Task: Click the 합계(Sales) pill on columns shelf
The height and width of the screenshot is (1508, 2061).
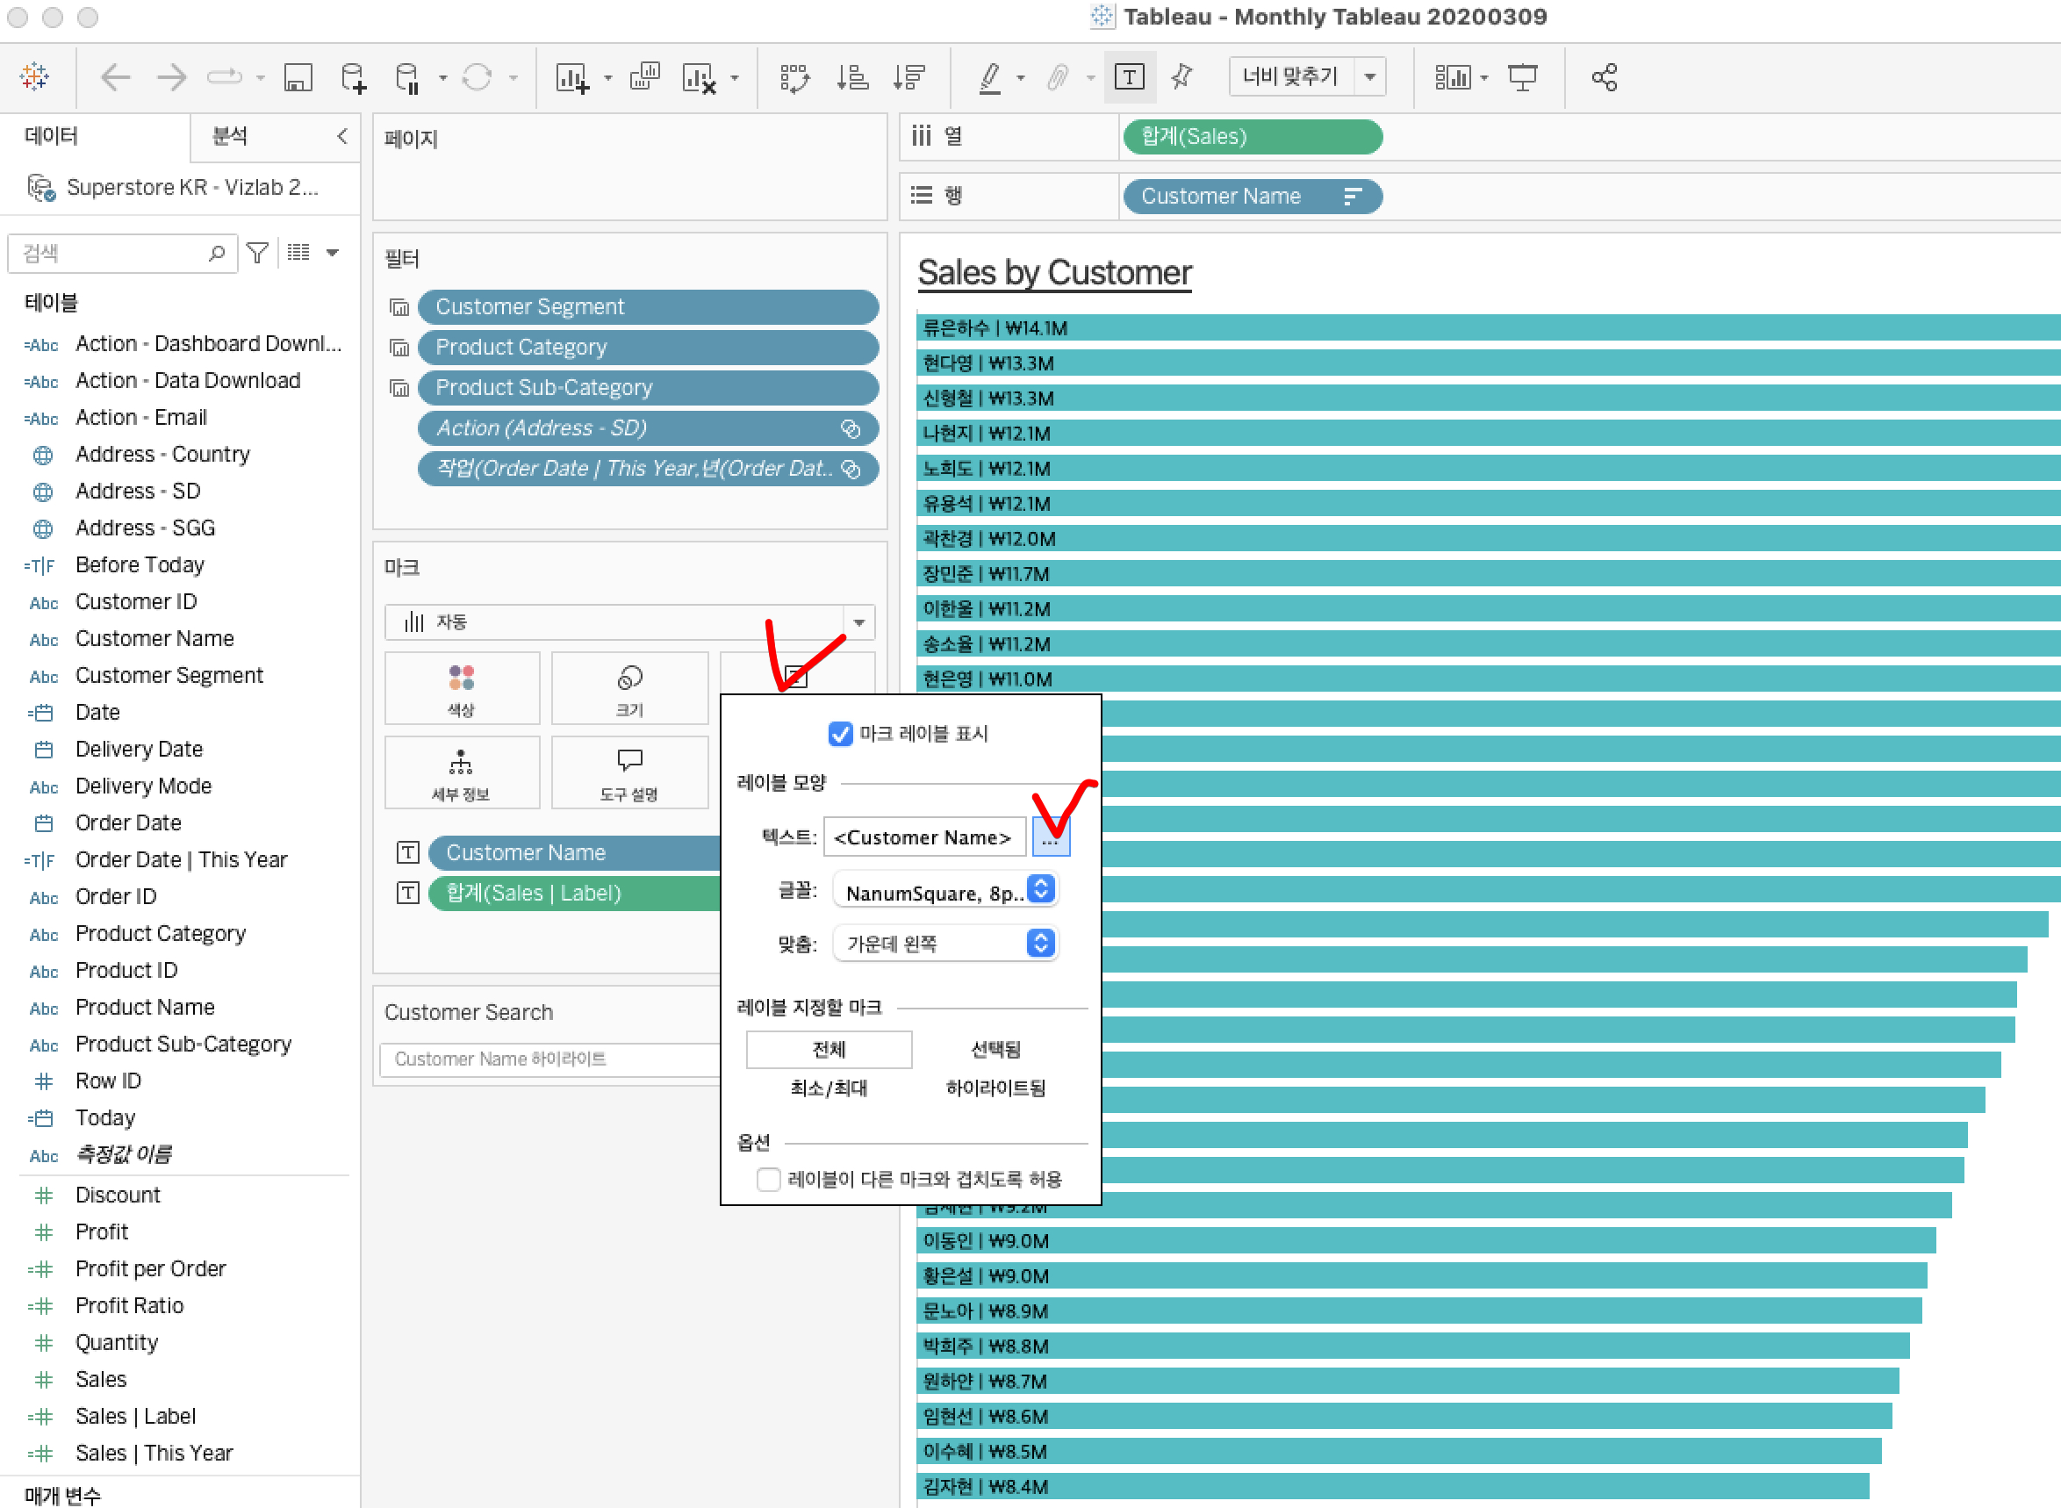Action: coord(1253,136)
